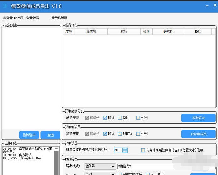
Task: Minimize the 德望微信成员导出 window
Action: pyautogui.click(x=207, y=6)
